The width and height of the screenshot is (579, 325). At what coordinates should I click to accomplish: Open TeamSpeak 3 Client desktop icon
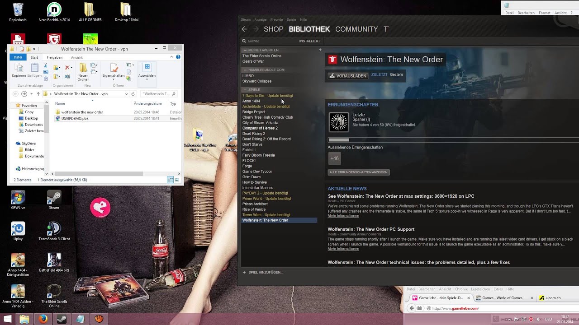point(54,232)
